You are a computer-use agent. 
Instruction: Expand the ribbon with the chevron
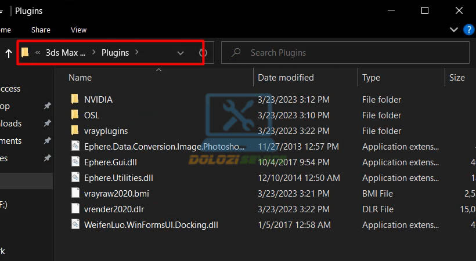454,30
